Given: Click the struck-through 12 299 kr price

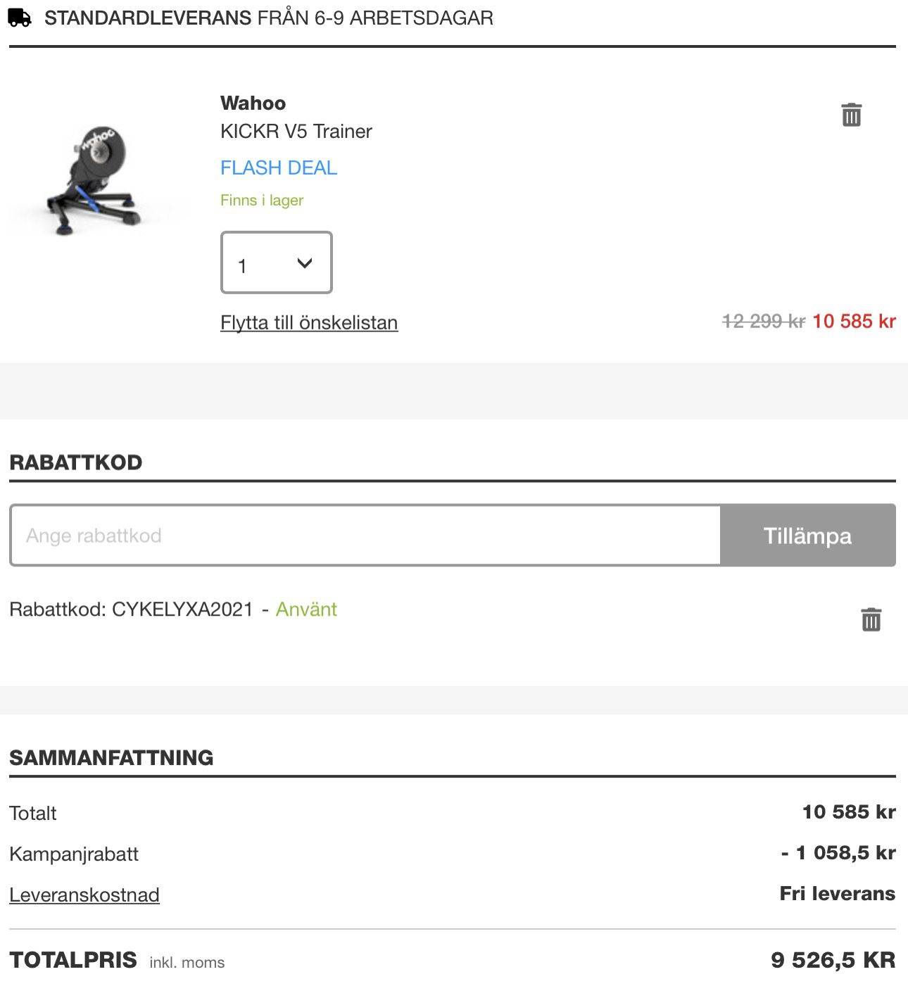Looking at the screenshot, I should tap(763, 322).
